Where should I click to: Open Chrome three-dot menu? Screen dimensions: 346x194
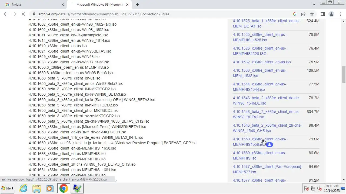pyautogui.click(x=340, y=14)
